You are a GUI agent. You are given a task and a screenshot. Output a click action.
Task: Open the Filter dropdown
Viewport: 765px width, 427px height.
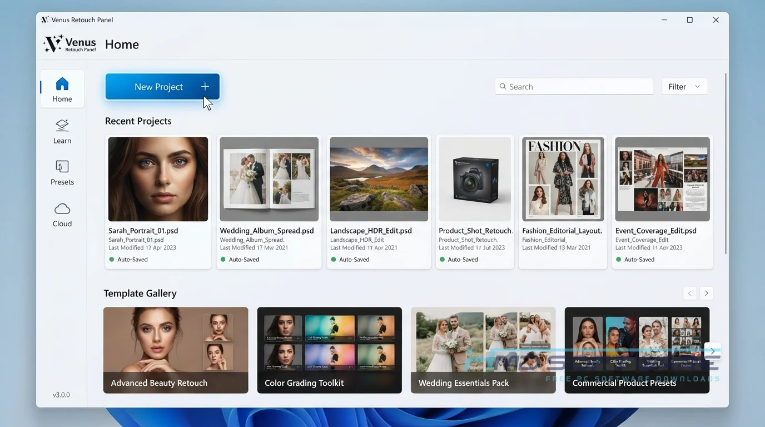684,86
